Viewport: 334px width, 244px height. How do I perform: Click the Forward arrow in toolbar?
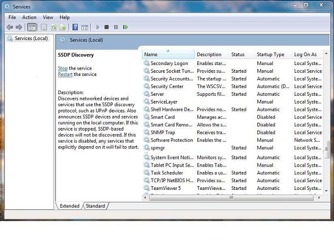pyautogui.click(x=19, y=27)
